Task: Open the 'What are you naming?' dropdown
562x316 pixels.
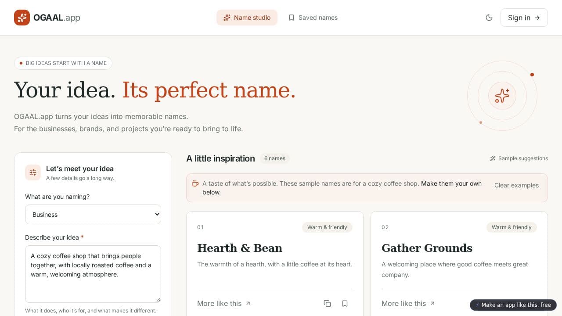Action: tap(93, 215)
